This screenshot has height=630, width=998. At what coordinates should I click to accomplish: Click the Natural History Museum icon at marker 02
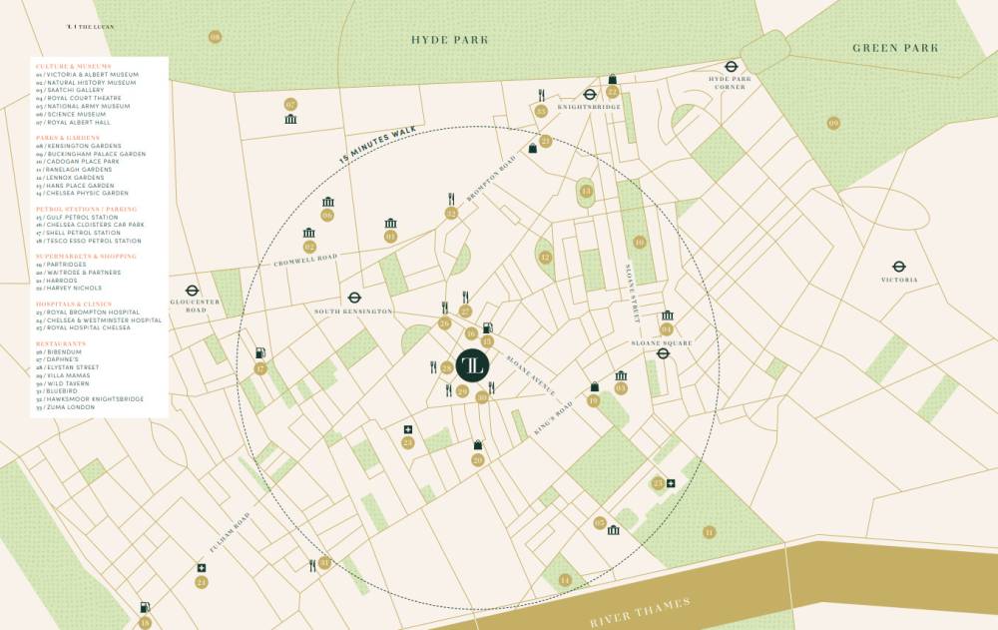point(309,234)
